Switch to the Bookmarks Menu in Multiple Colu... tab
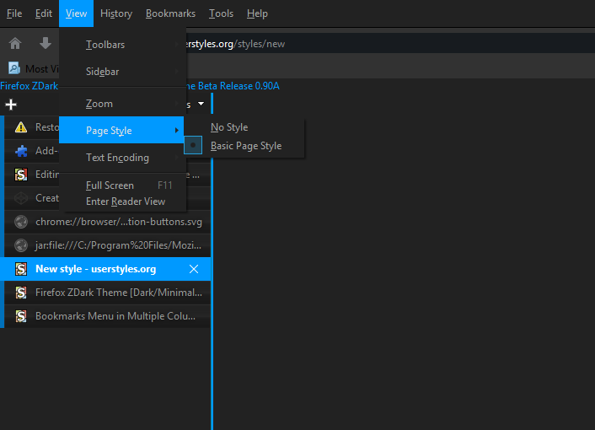Screen dimensions: 595x430 coord(107,316)
